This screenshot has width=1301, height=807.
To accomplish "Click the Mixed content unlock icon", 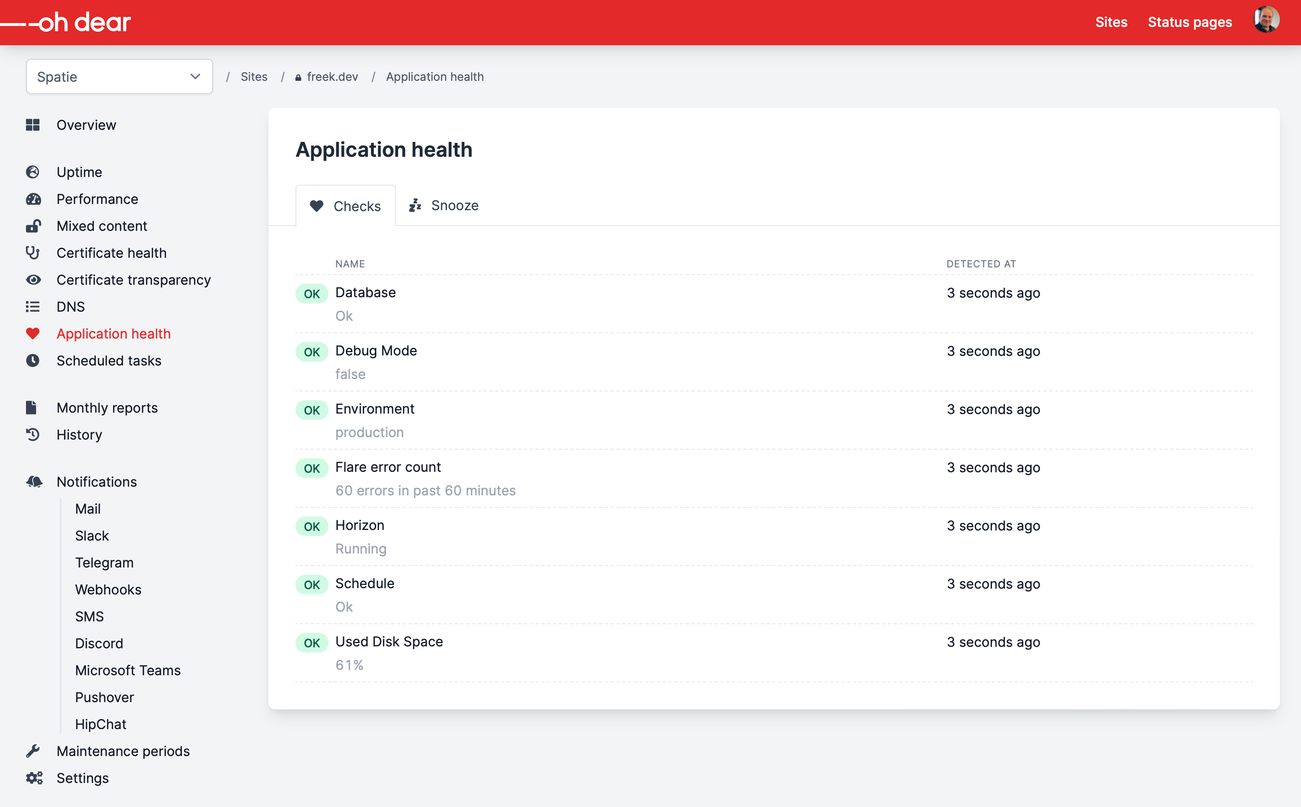I will pyautogui.click(x=33, y=226).
